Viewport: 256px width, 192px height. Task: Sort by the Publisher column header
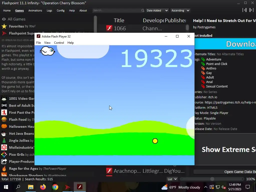[x=175, y=20]
